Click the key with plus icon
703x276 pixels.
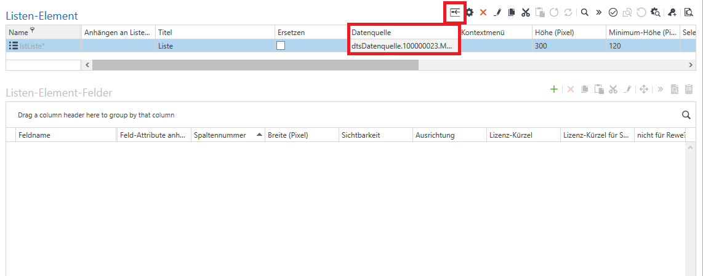pyautogui.click(x=672, y=12)
